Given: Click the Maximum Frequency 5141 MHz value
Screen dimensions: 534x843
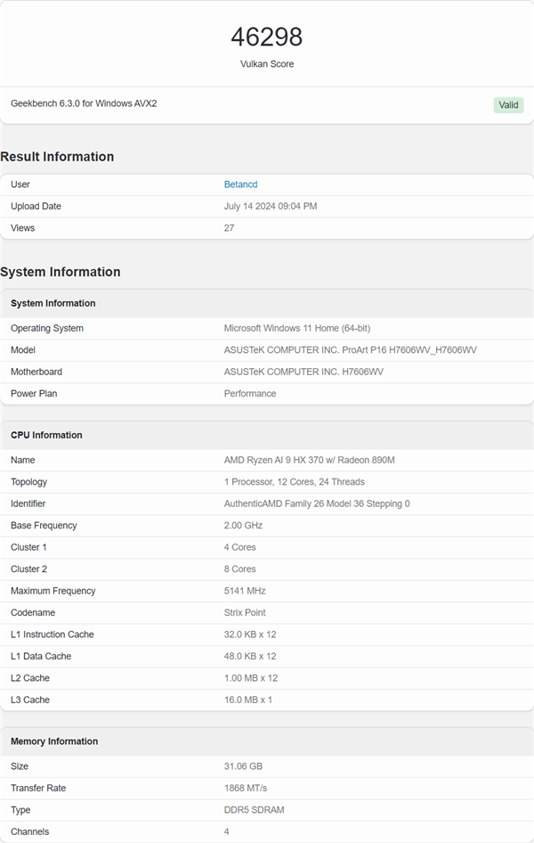Looking at the screenshot, I should click(x=245, y=591).
